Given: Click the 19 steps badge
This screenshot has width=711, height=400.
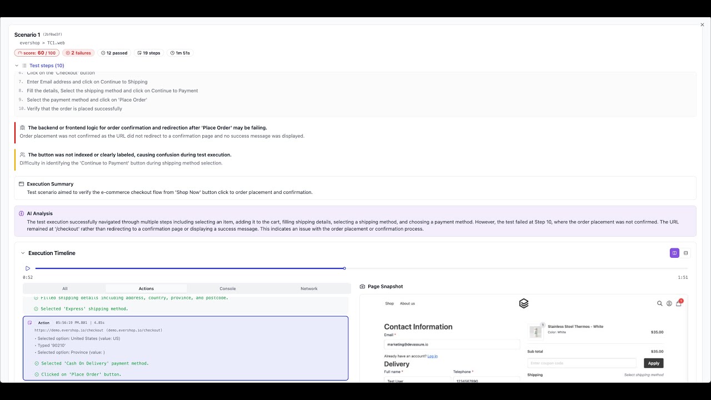Looking at the screenshot, I should [x=149, y=53].
